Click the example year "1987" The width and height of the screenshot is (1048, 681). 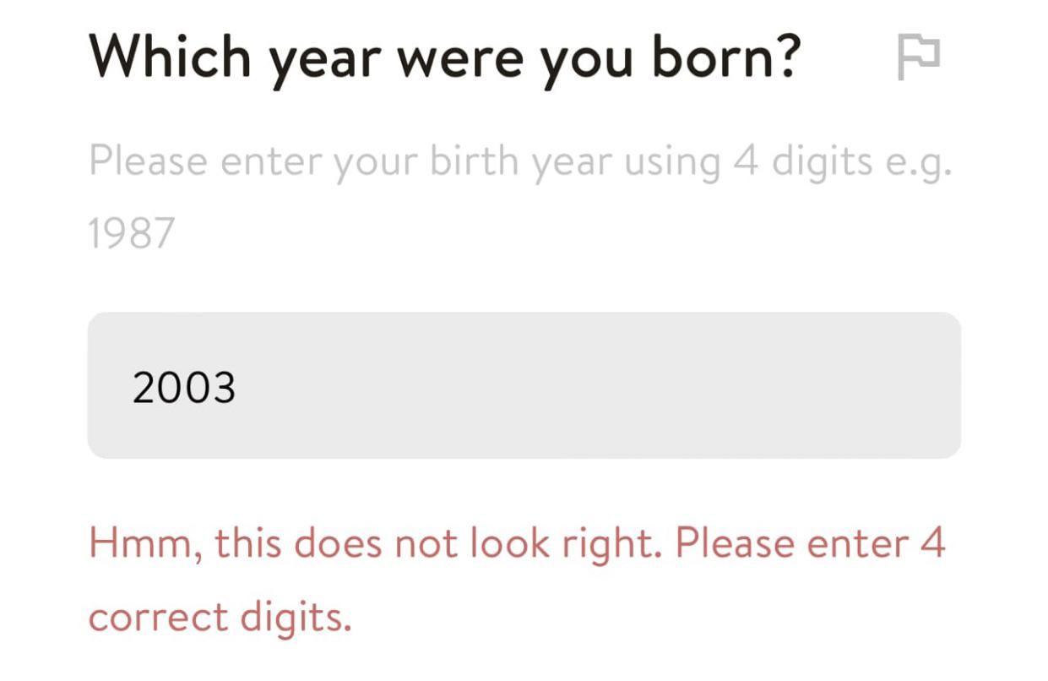point(131,232)
